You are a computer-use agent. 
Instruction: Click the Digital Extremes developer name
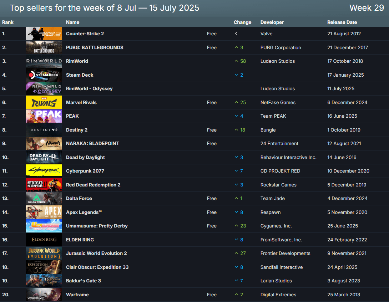coord(278,295)
